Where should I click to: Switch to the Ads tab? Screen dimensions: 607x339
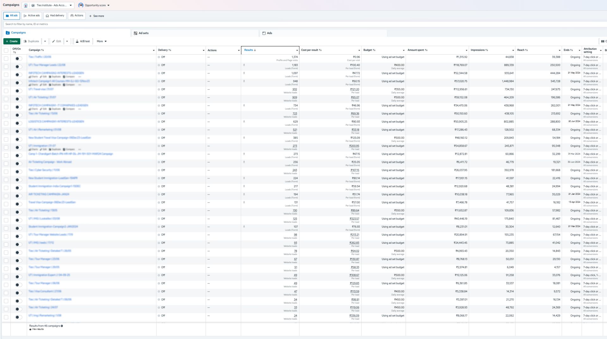click(x=323, y=33)
